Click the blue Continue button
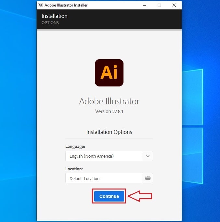This screenshot has height=222, width=220. click(109, 196)
